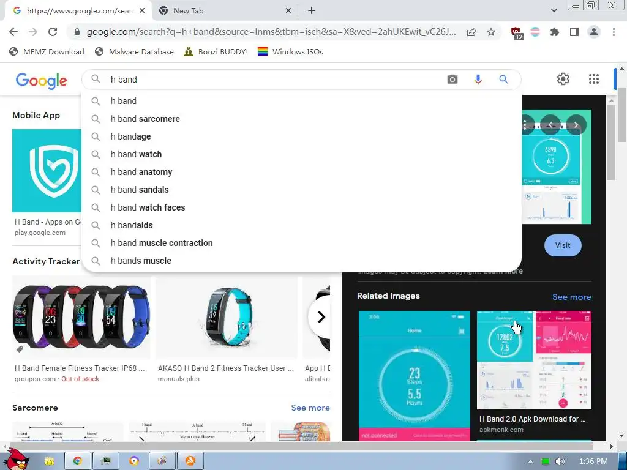Select suggestion 'h bandaids'

(301, 225)
